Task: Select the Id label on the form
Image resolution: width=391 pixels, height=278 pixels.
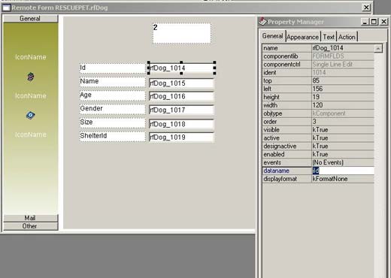Action: (112, 68)
